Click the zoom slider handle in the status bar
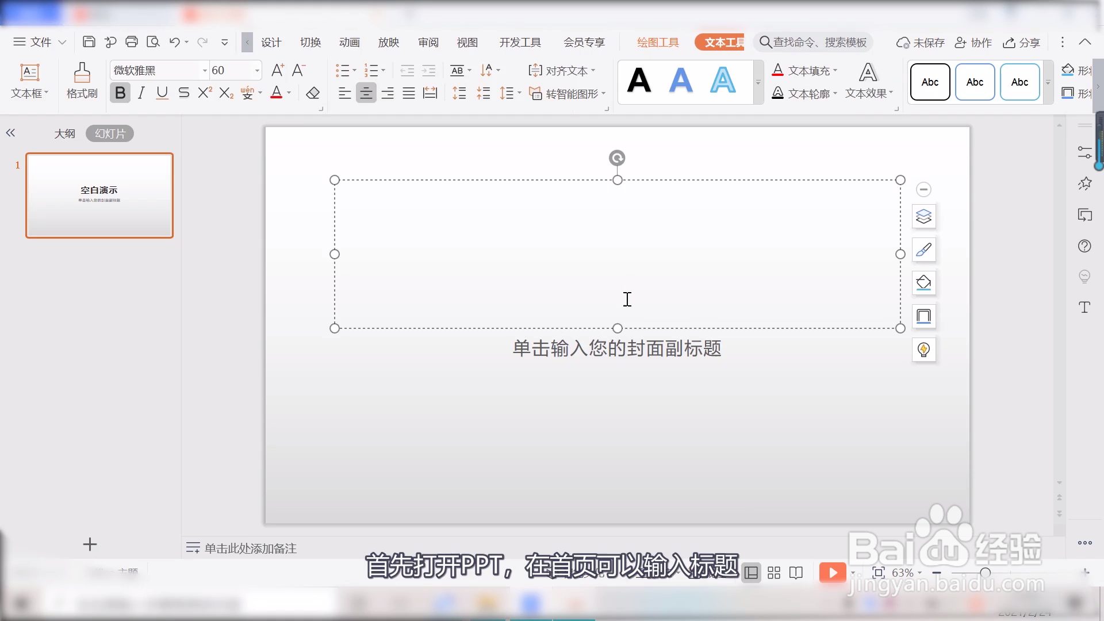The image size is (1104, 621). [985, 573]
